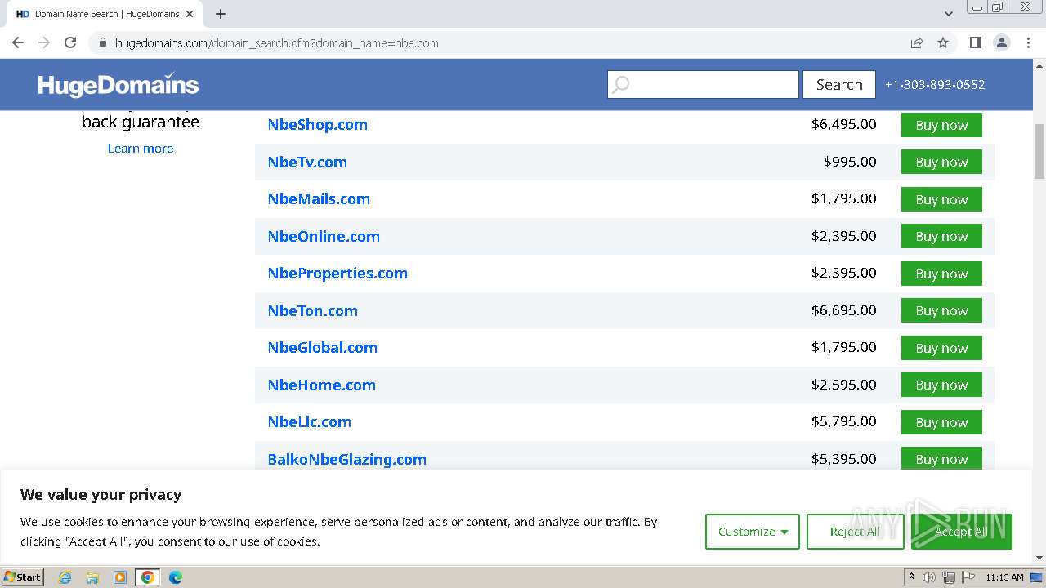Click the Domain Name Search tab
1046x588 pixels.
pyautogui.click(x=106, y=14)
